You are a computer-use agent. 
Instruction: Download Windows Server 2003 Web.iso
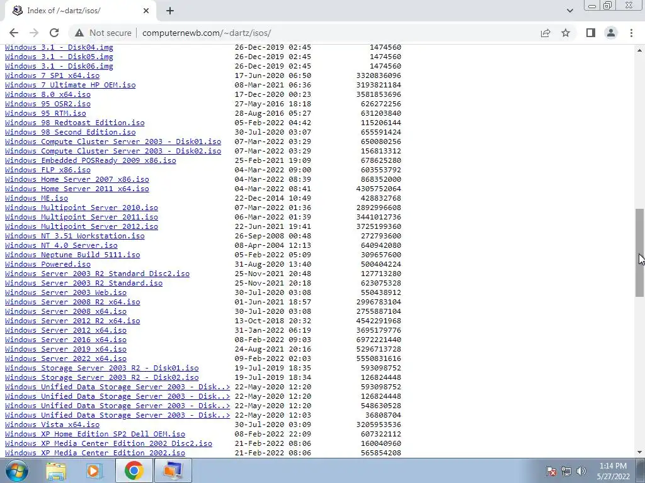coord(66,292)
